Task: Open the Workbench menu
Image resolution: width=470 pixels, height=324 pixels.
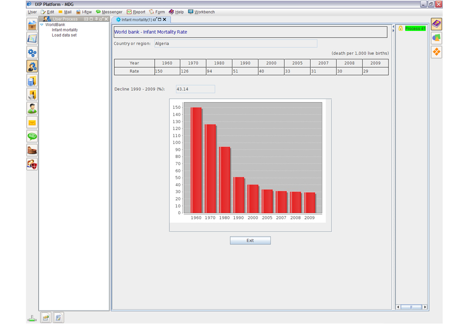Action: [201, 12]
